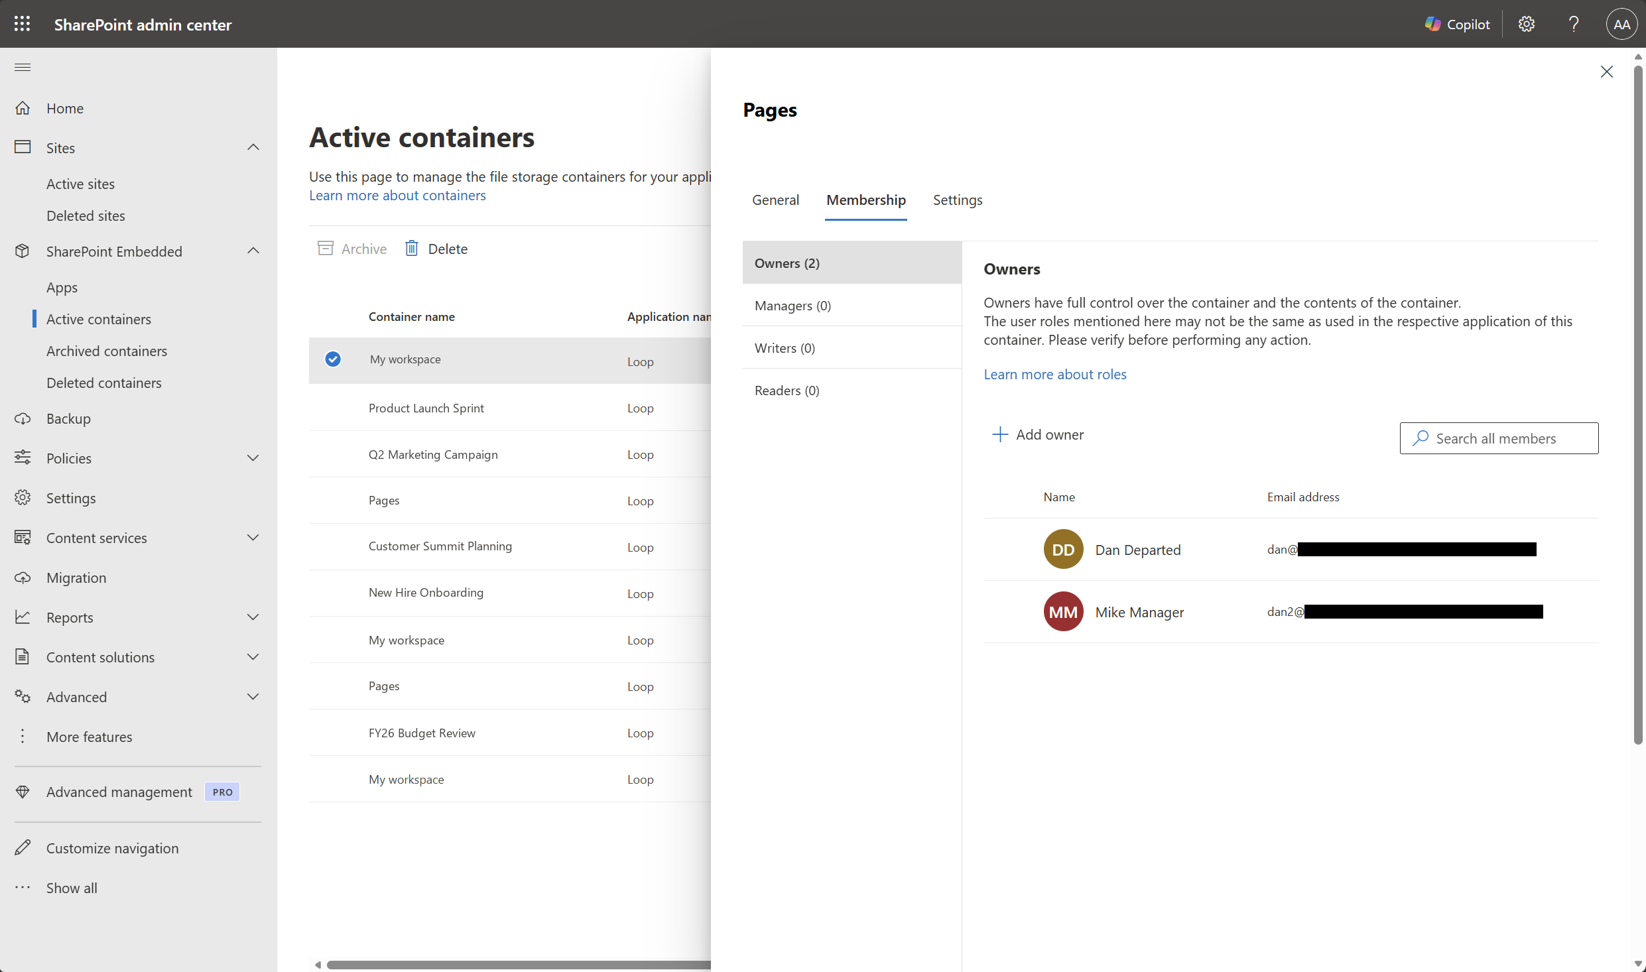Screen dimensions: 1646x972
Task: Click the Show all ellipsis icon
Action: (23, 887)
